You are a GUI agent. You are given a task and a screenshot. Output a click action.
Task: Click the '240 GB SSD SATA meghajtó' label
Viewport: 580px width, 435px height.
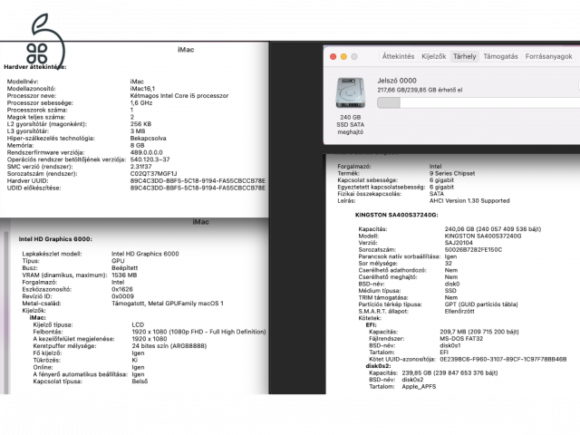350,125
